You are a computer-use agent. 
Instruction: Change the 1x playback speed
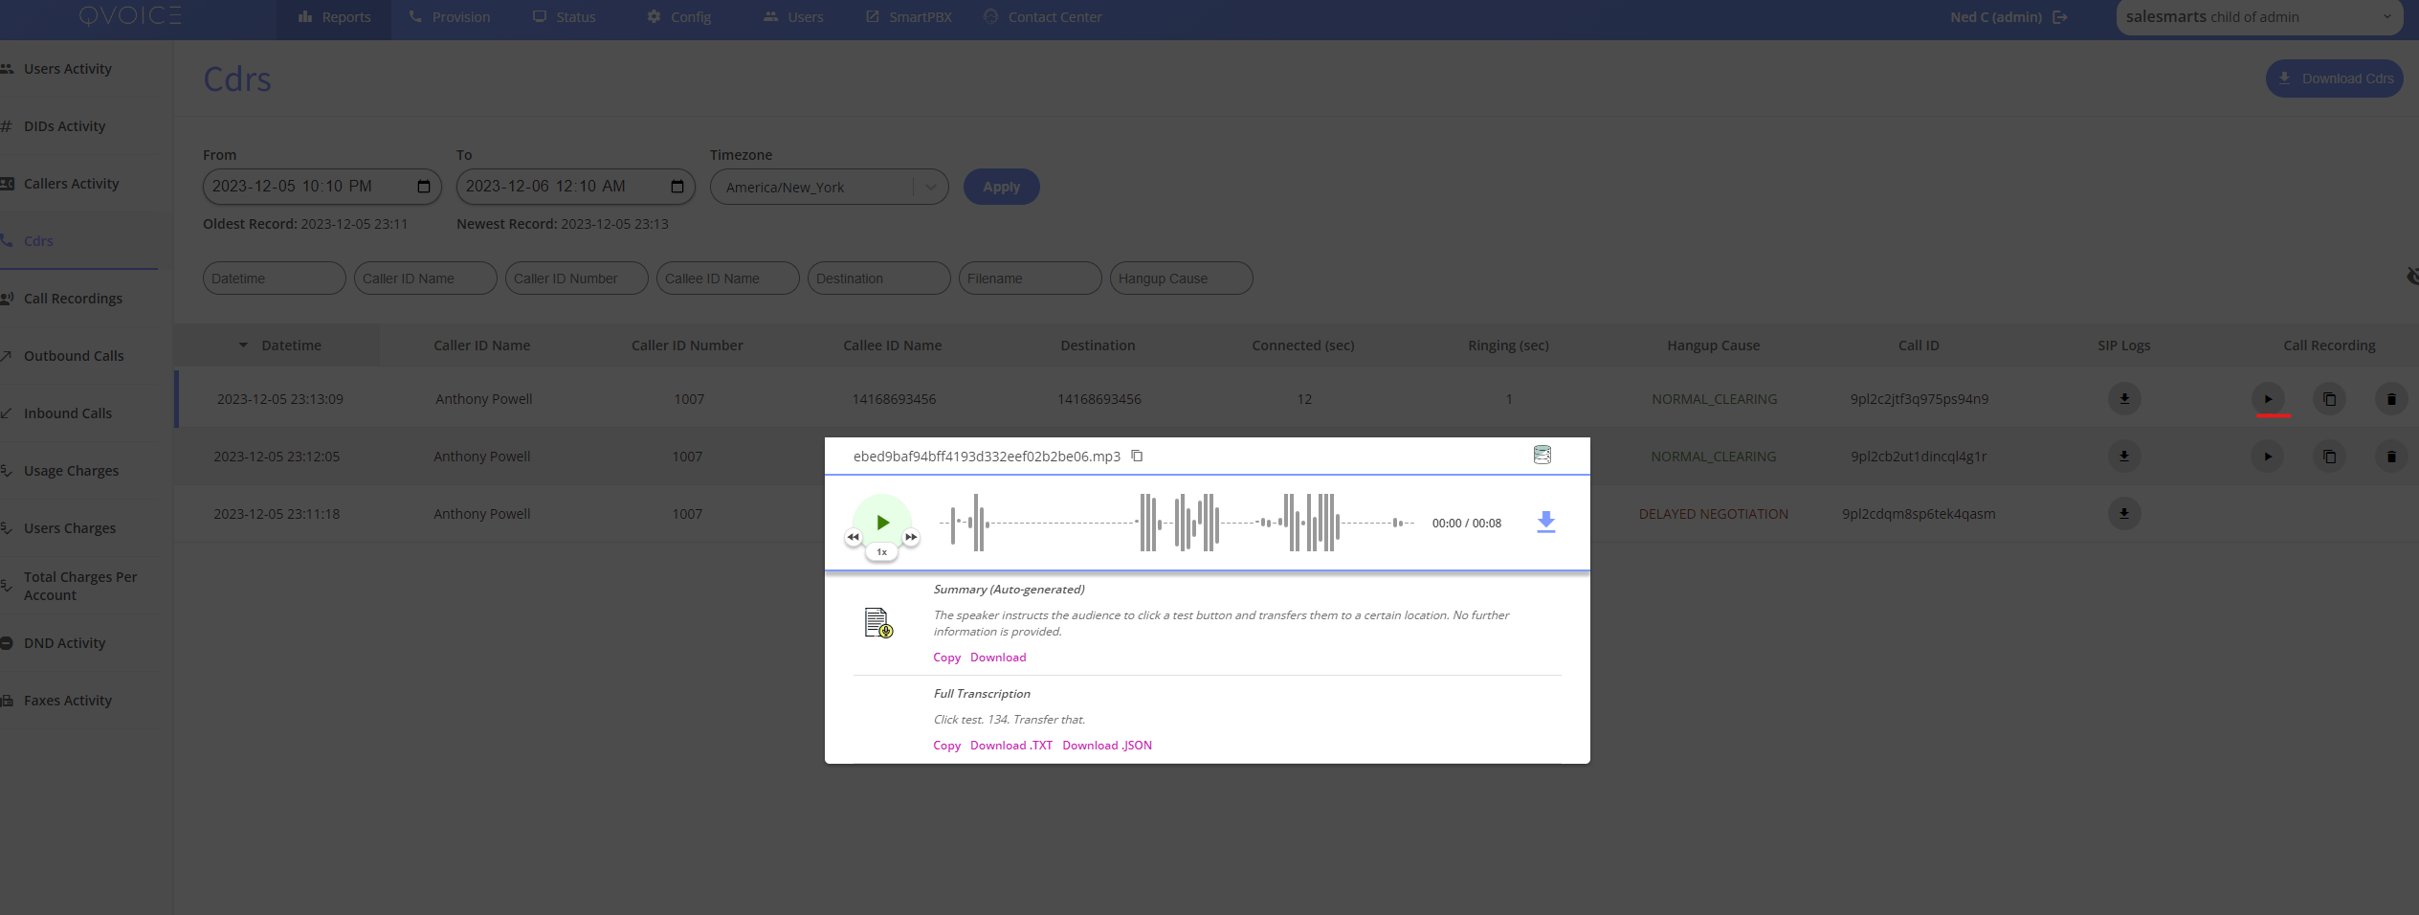881,552
